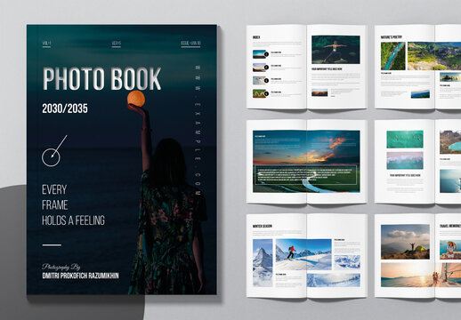The height and width of the screenshot is (320, 461).
Task: Click the sunset river landscape spread
Action: pos(306,161)
